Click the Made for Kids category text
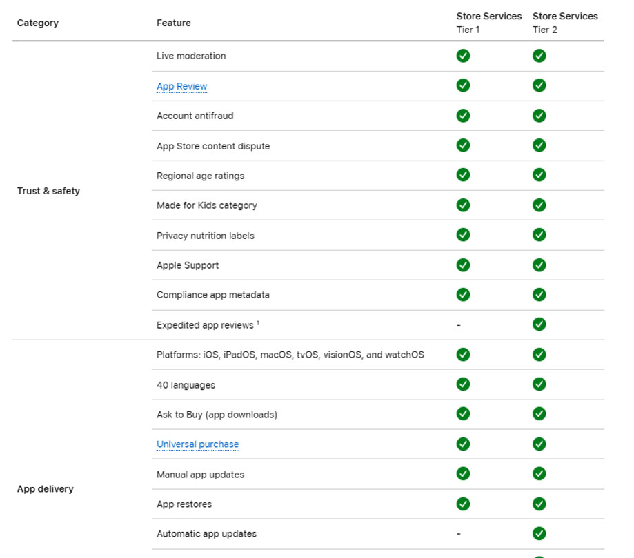Image resolution: width=634 pixels, height=558 pixels. pyautogui.click(x=206, y=205)
